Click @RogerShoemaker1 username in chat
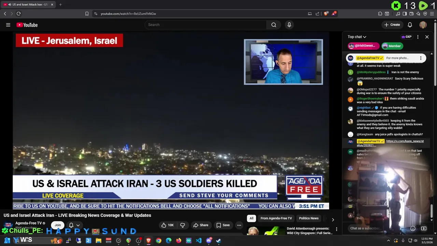Image resolution: width=437 pixels, height=246 pixels. 370,98
